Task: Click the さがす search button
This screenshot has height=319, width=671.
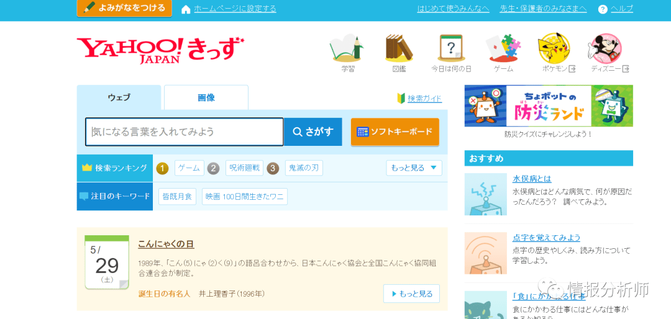Action: click(313, 132)
